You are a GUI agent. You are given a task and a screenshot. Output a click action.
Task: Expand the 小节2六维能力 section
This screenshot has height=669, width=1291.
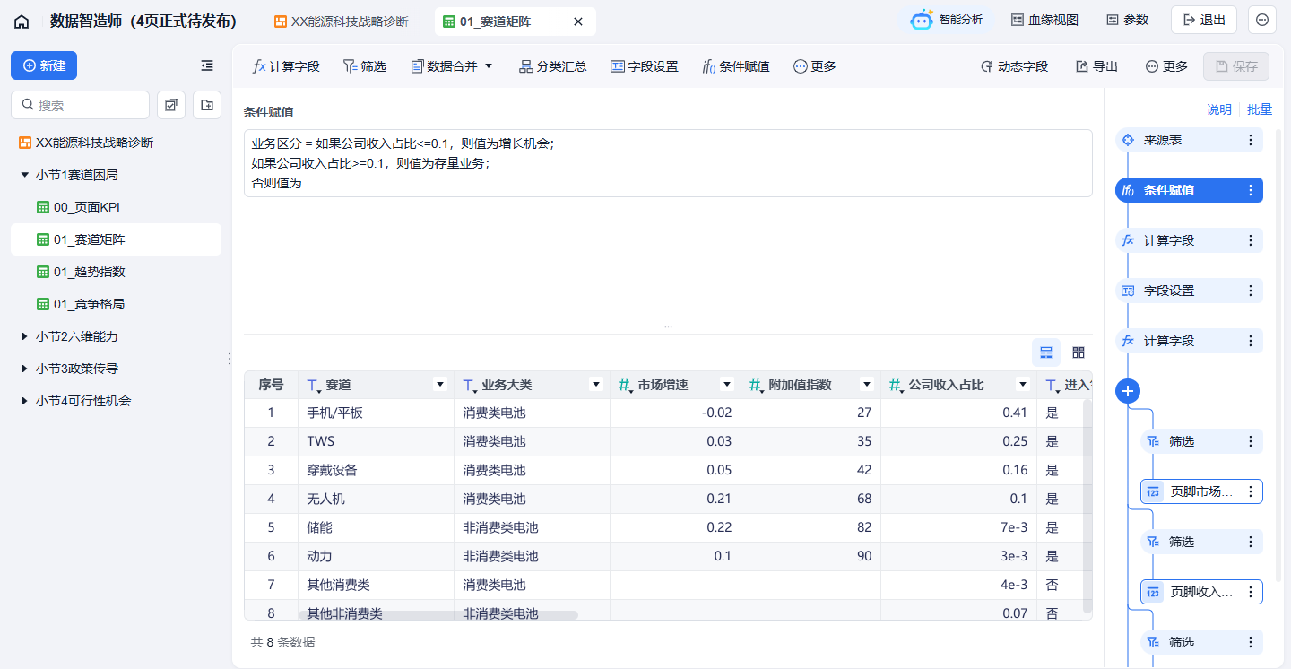click(24, 336)
